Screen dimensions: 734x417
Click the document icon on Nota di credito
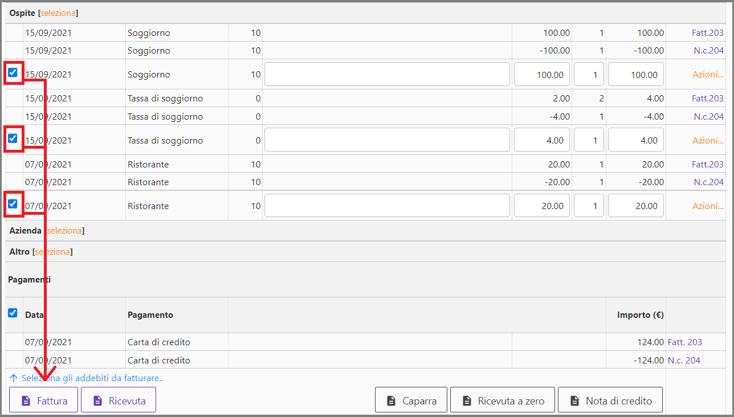click(x=574, y=400)
